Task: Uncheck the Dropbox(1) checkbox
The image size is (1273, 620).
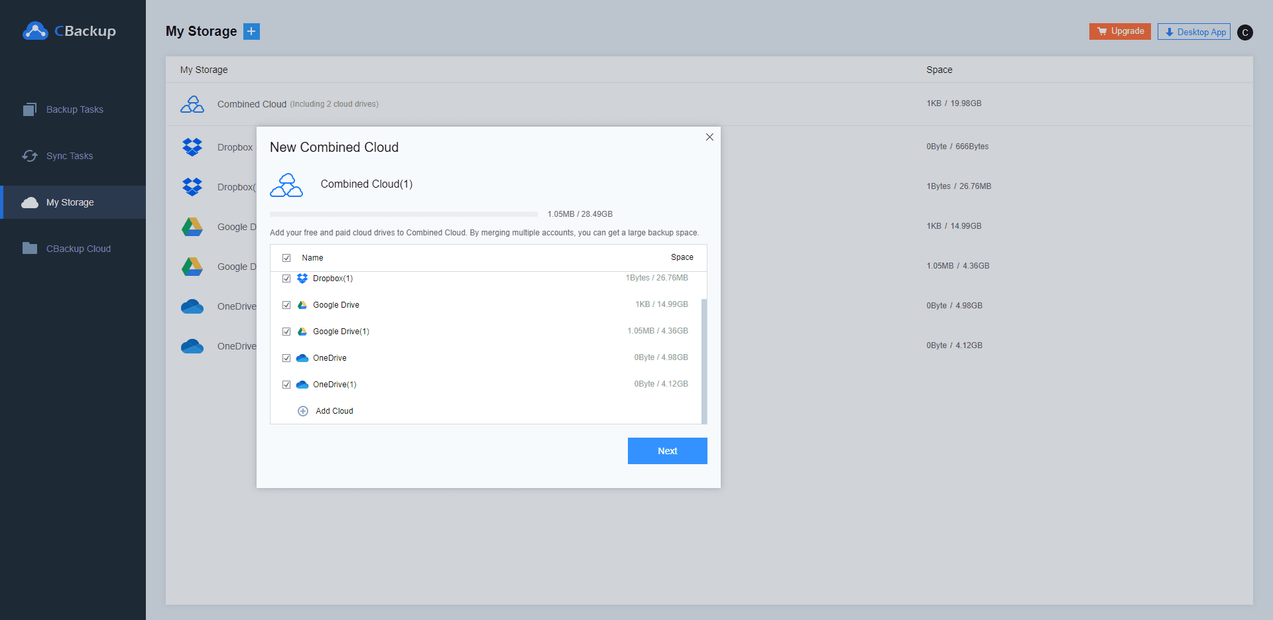Action: click(x=286, y=278)
